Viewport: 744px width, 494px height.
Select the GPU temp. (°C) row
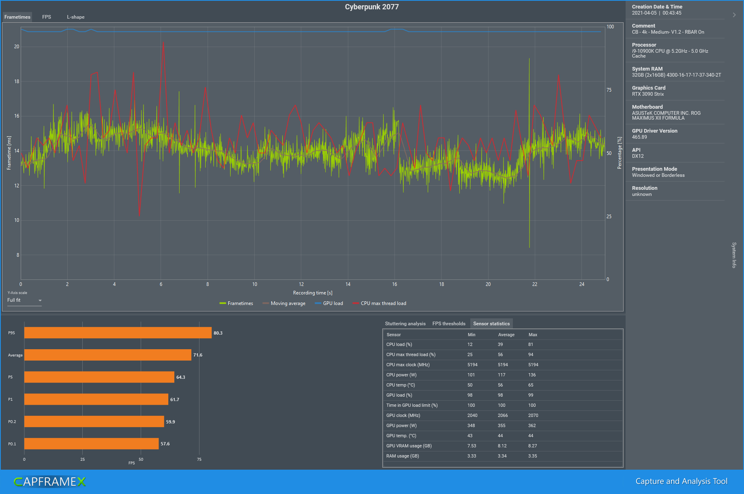click(503, 436)
